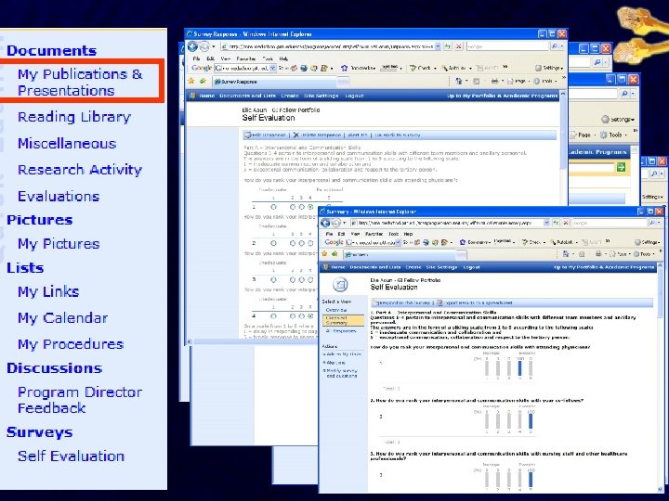The image size is (669, 501).
Task: Click Google Bookmarks star in Survey Response window
Action: pos(345,68)
